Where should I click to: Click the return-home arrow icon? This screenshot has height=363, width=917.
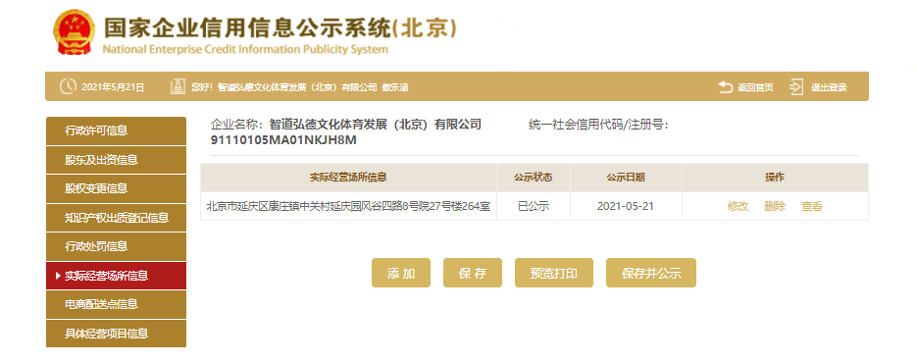click(x=725, y=87)
